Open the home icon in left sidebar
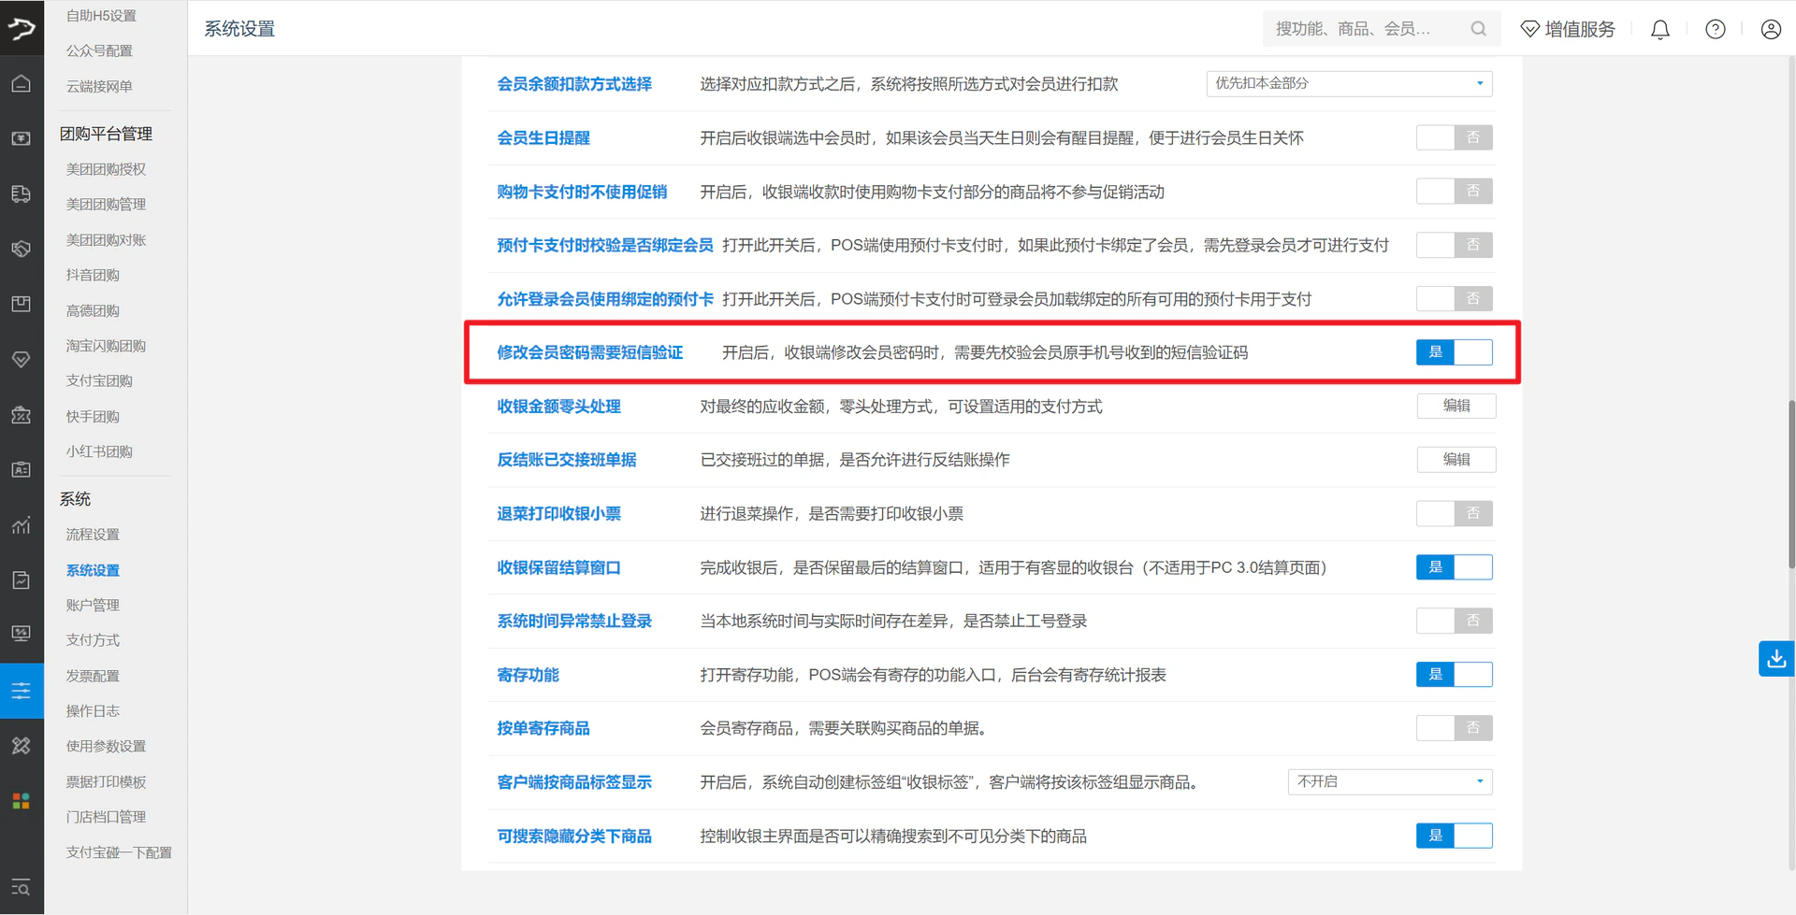 (22, 84)
